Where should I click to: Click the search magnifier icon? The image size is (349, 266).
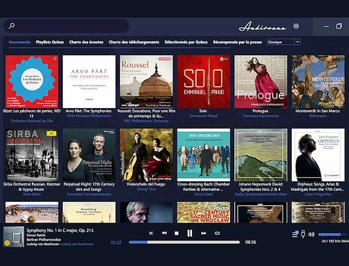pos(11,26)
